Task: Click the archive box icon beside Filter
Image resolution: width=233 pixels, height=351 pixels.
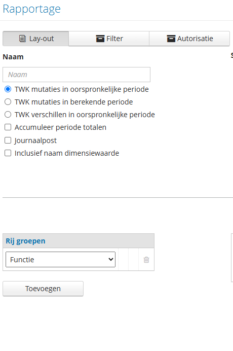Action: click(x=100, y=39)
